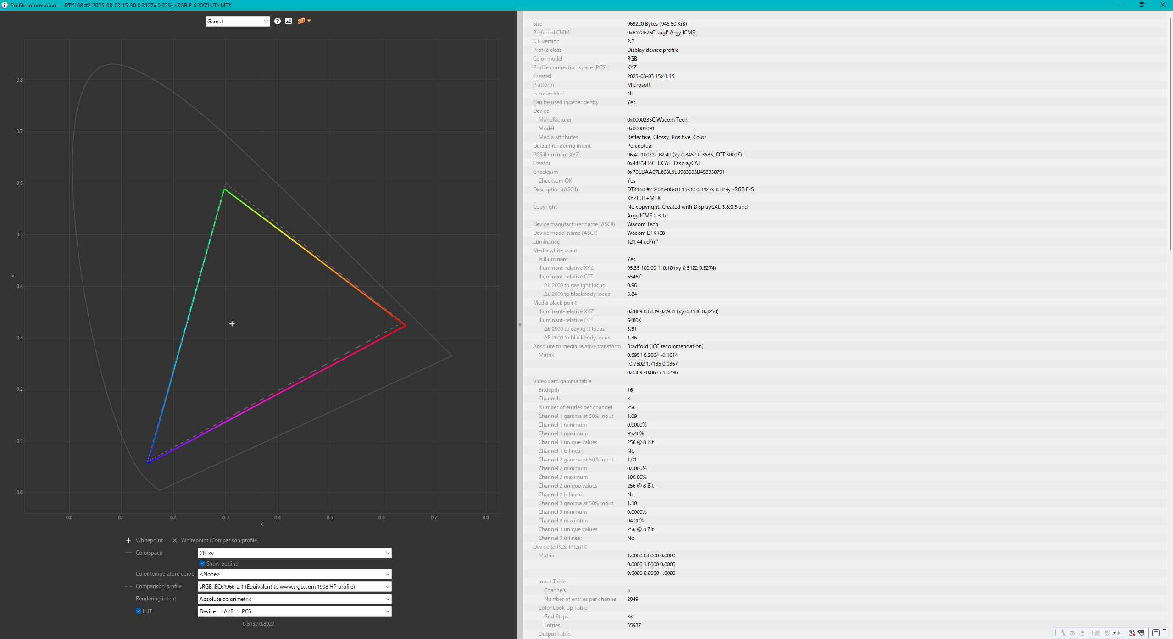The image size is (1173, 639).
Task: Click the IME sparkle icon with red dot
Action: (x=1132, y=633)
